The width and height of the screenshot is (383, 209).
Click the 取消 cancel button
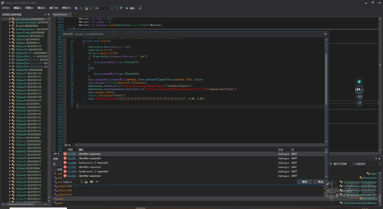320,182
